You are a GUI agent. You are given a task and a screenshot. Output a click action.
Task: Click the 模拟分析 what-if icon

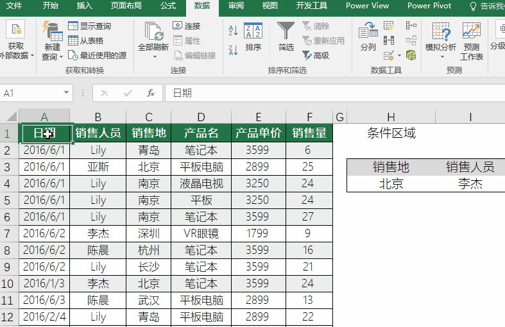point(441,31)
